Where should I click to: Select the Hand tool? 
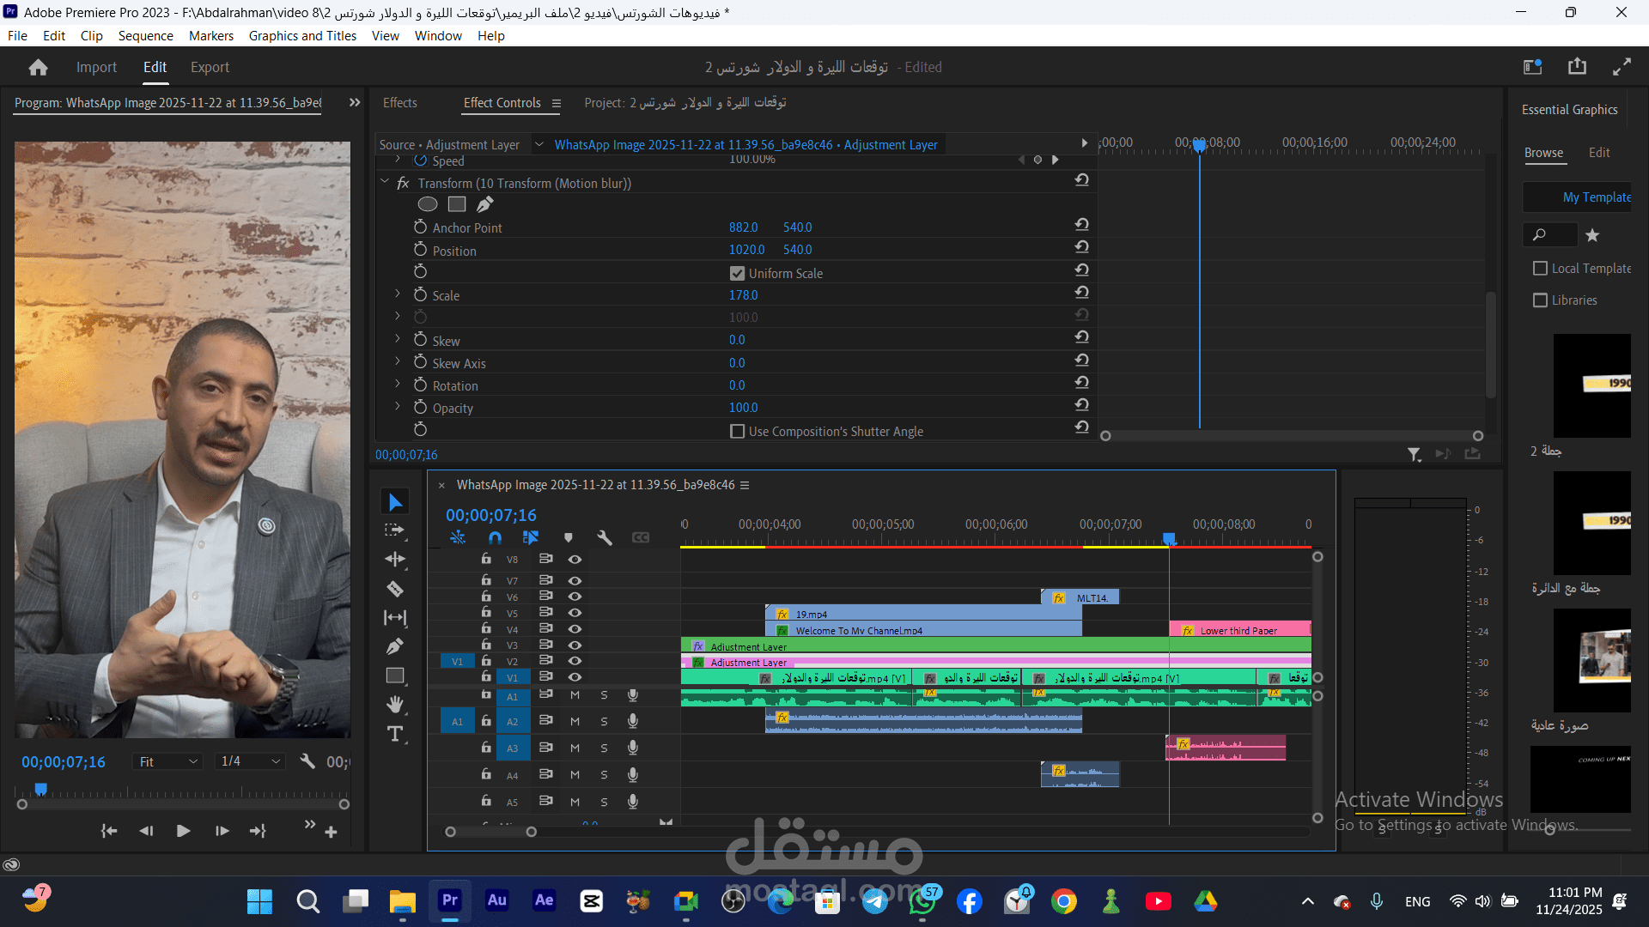point(395,705)
